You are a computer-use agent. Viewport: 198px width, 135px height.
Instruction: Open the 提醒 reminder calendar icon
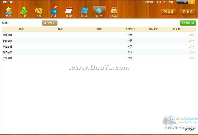69,11
